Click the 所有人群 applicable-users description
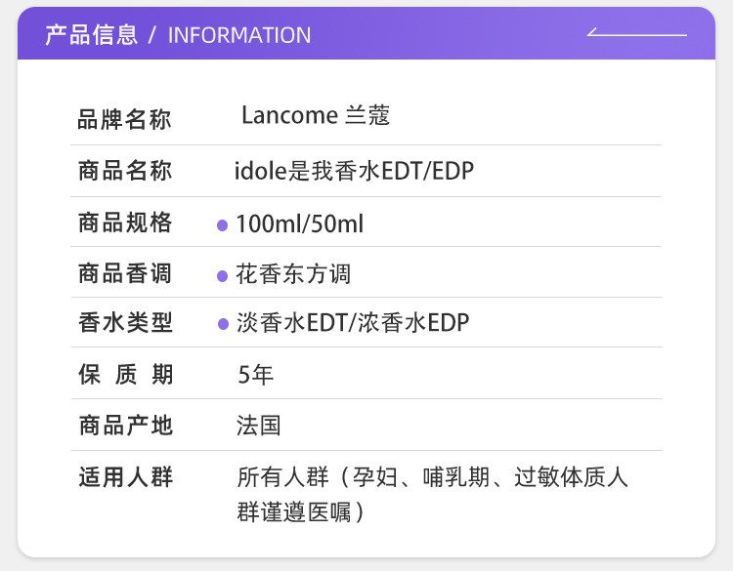Screen dimensions: 733x571 (432, 494)
